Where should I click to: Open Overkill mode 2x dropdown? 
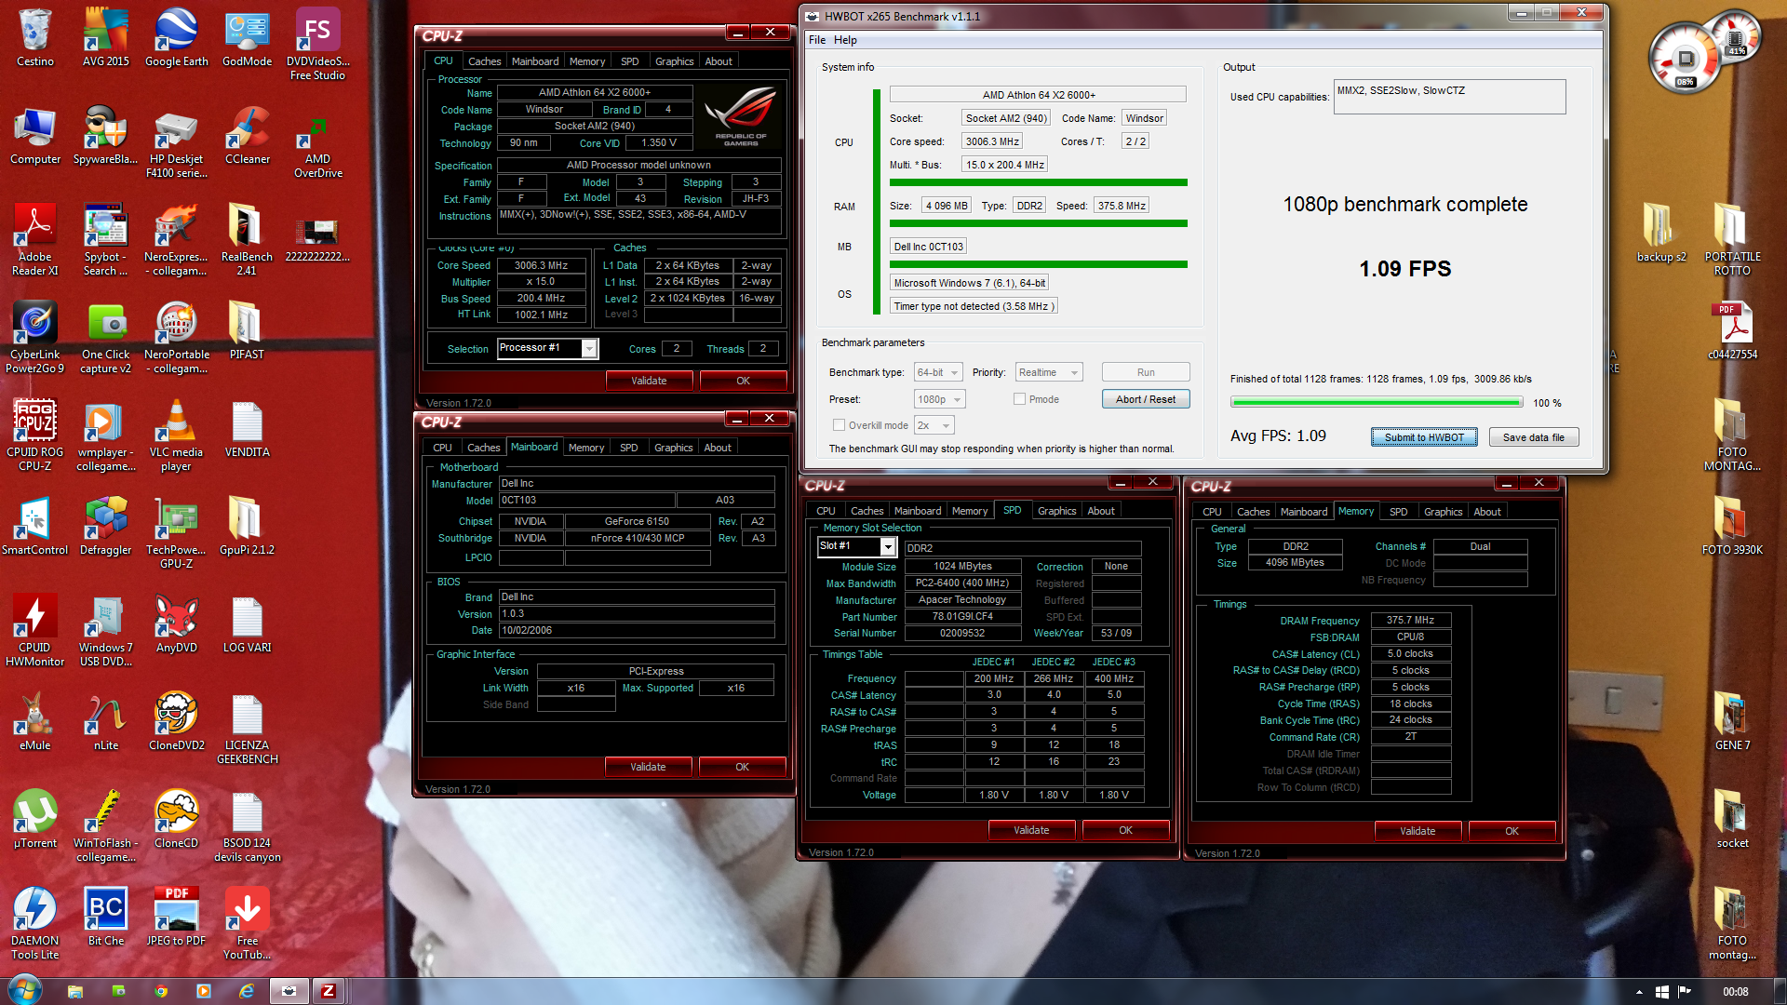[x=934, y=425]
